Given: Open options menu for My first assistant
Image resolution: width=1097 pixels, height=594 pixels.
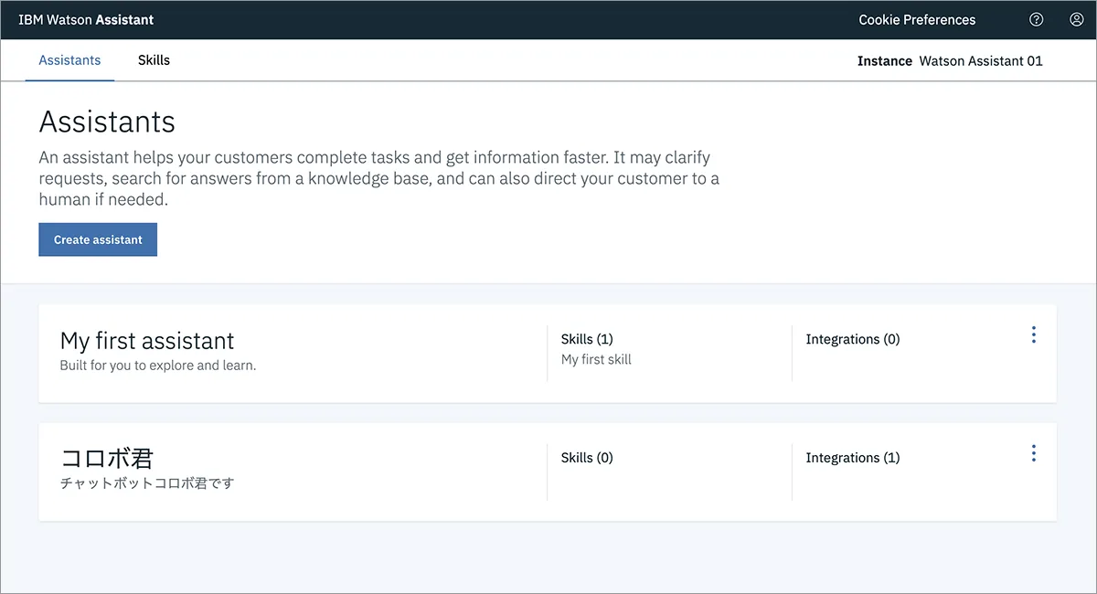Looking at the screenshot, I should [1034, 335].
